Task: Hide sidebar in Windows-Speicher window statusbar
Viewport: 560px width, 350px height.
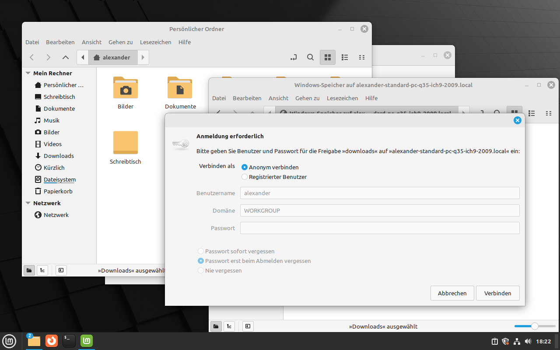Action: [248, 326]
